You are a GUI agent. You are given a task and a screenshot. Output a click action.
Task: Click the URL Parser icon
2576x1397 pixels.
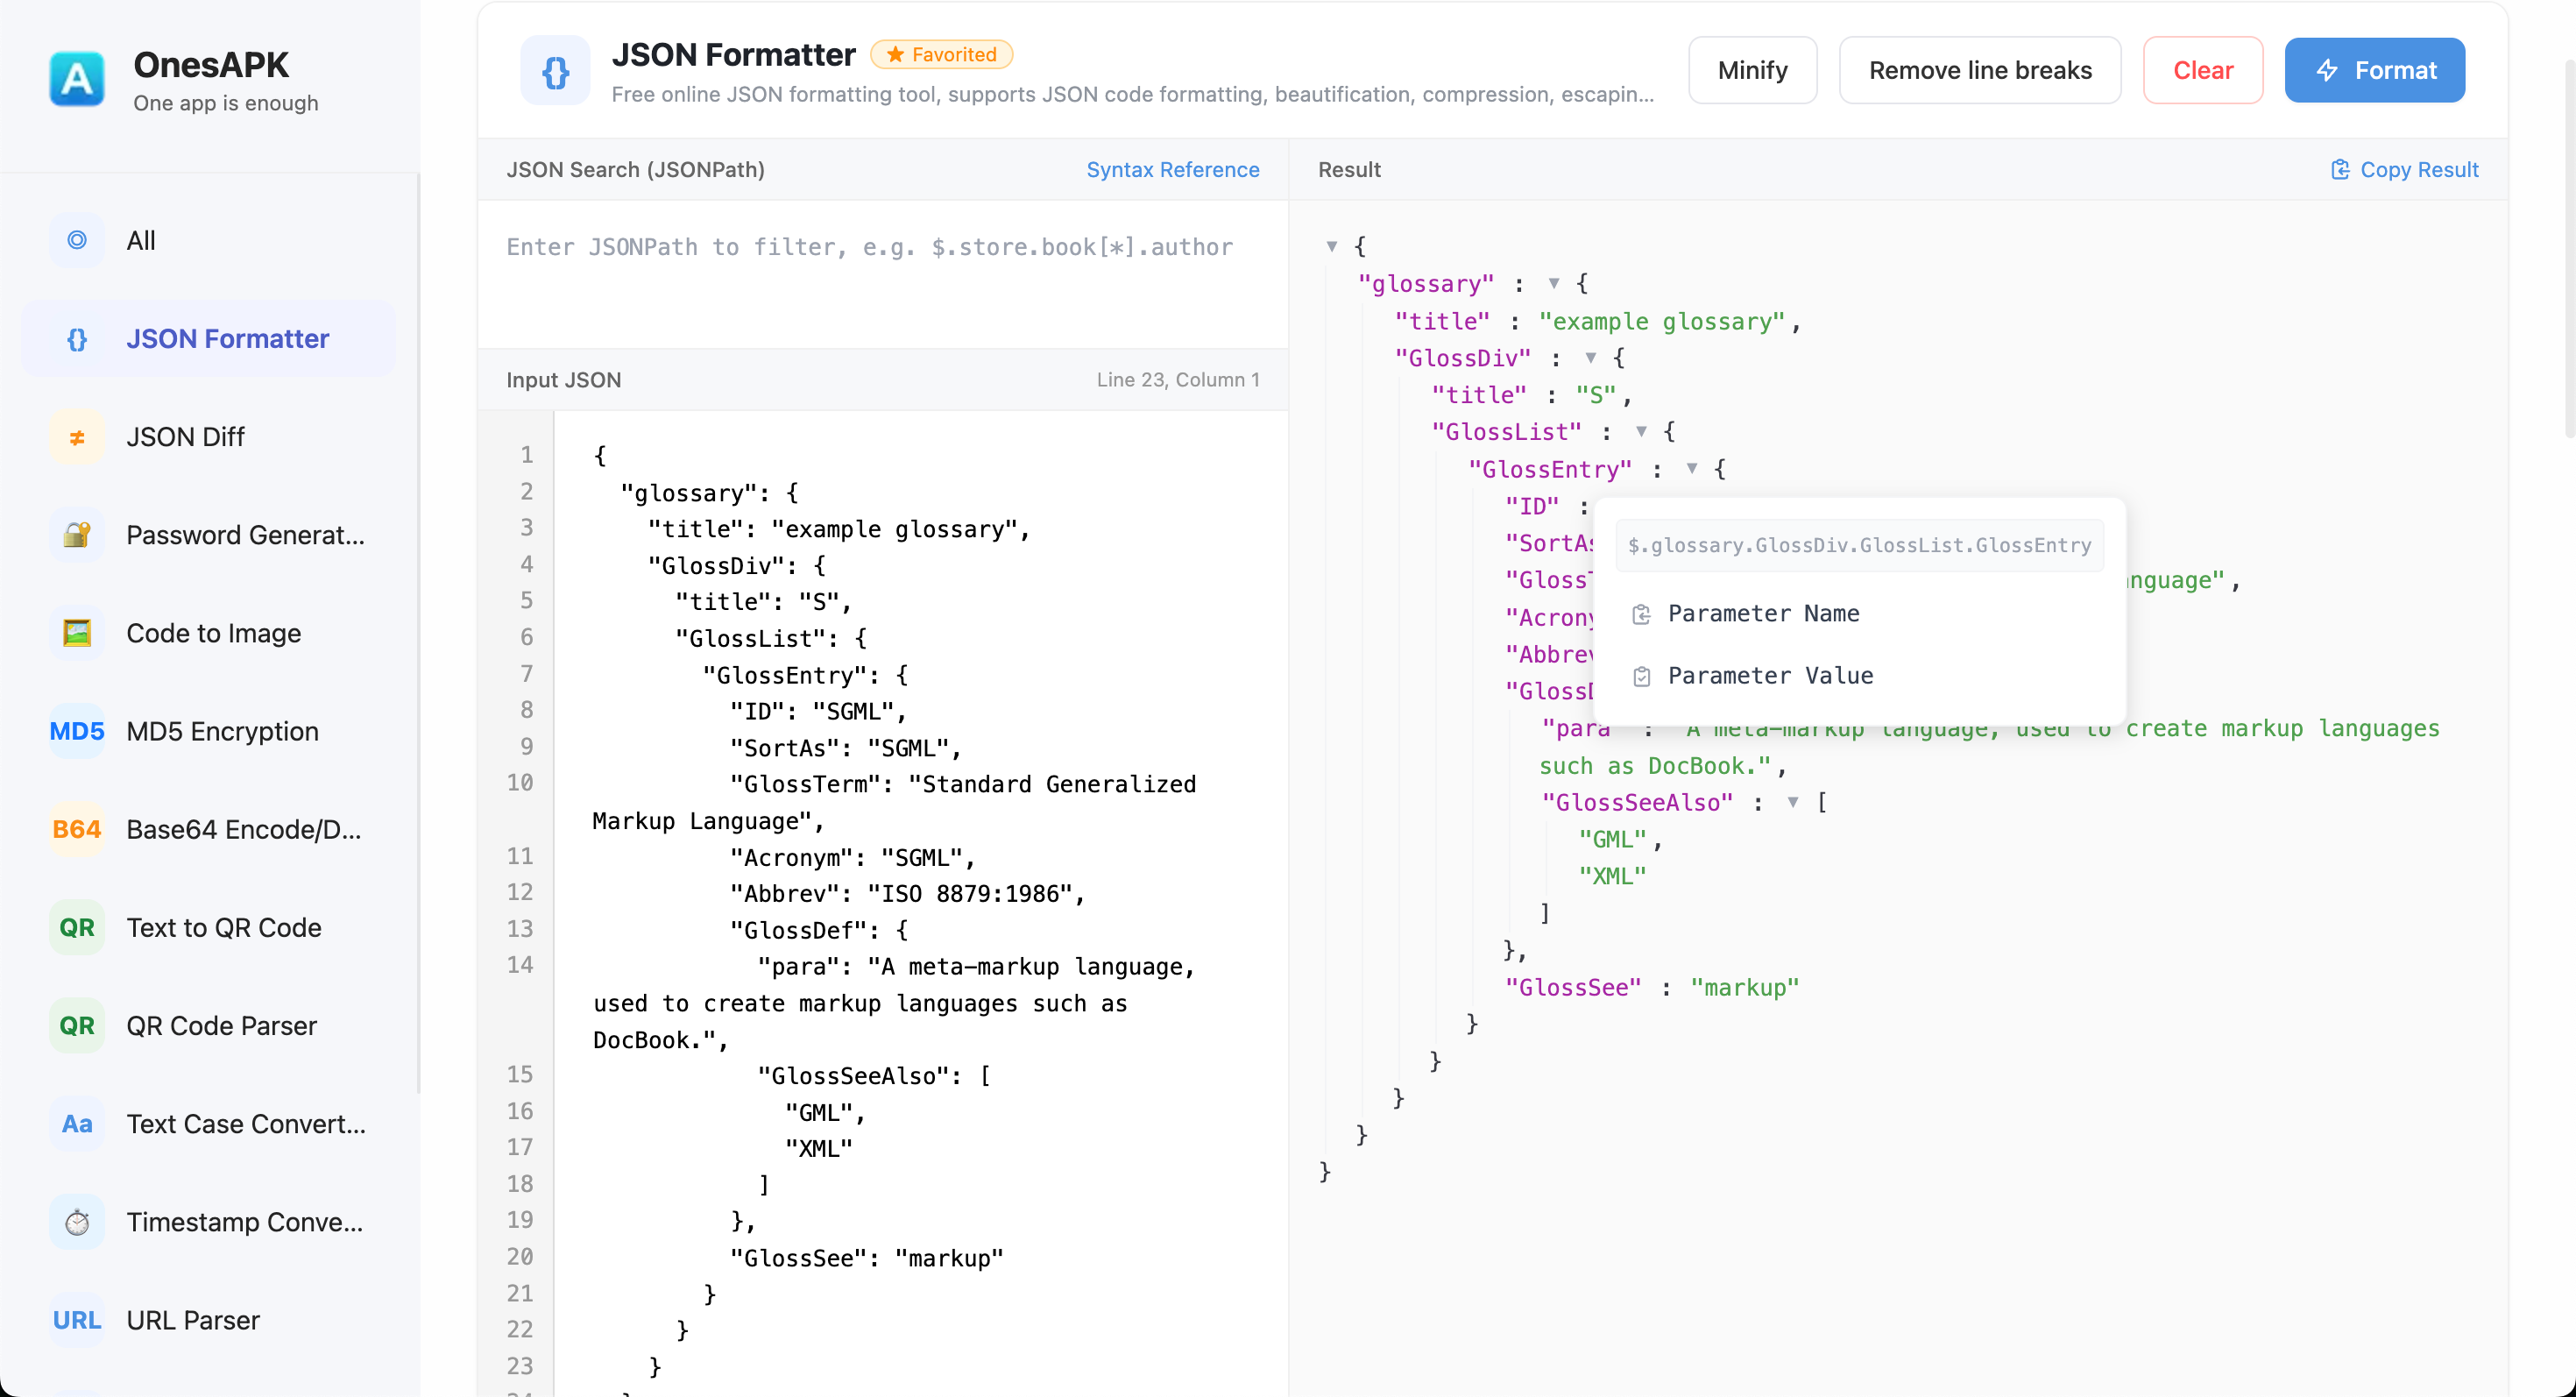[x=76, y=1320]
